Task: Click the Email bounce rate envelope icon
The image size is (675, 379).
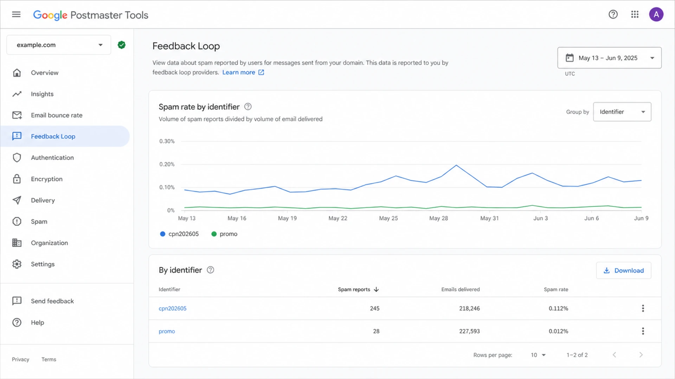Action: pyautogui.click(x=17, y=115)
